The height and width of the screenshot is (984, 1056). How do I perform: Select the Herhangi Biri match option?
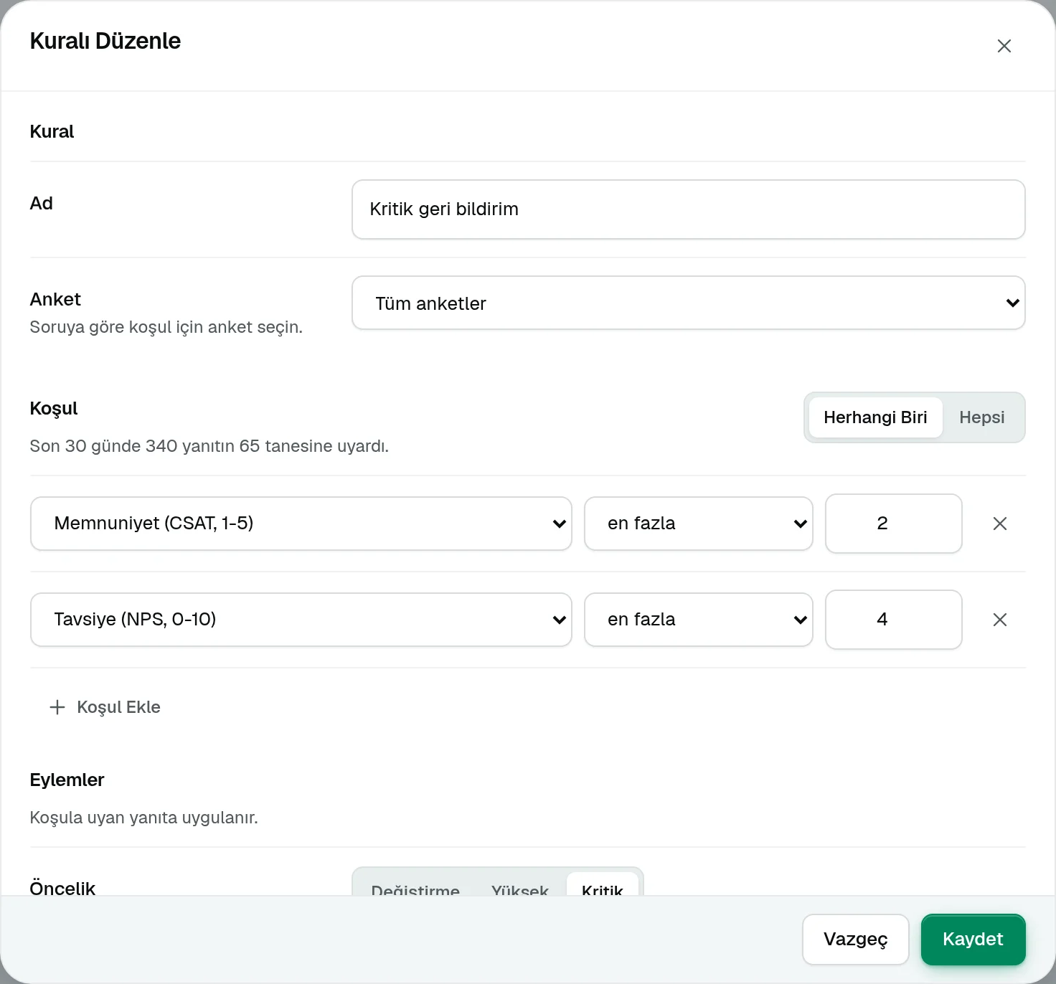(x=875, y=417)
